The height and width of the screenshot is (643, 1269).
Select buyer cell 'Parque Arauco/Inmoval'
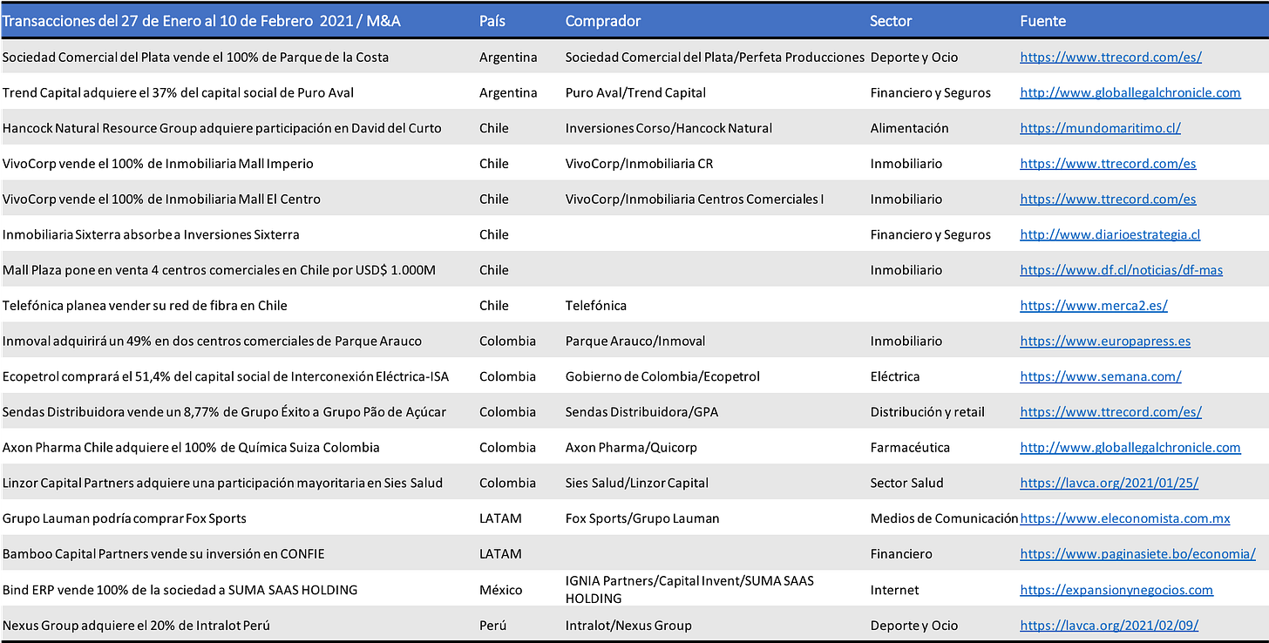pos(635,342)
